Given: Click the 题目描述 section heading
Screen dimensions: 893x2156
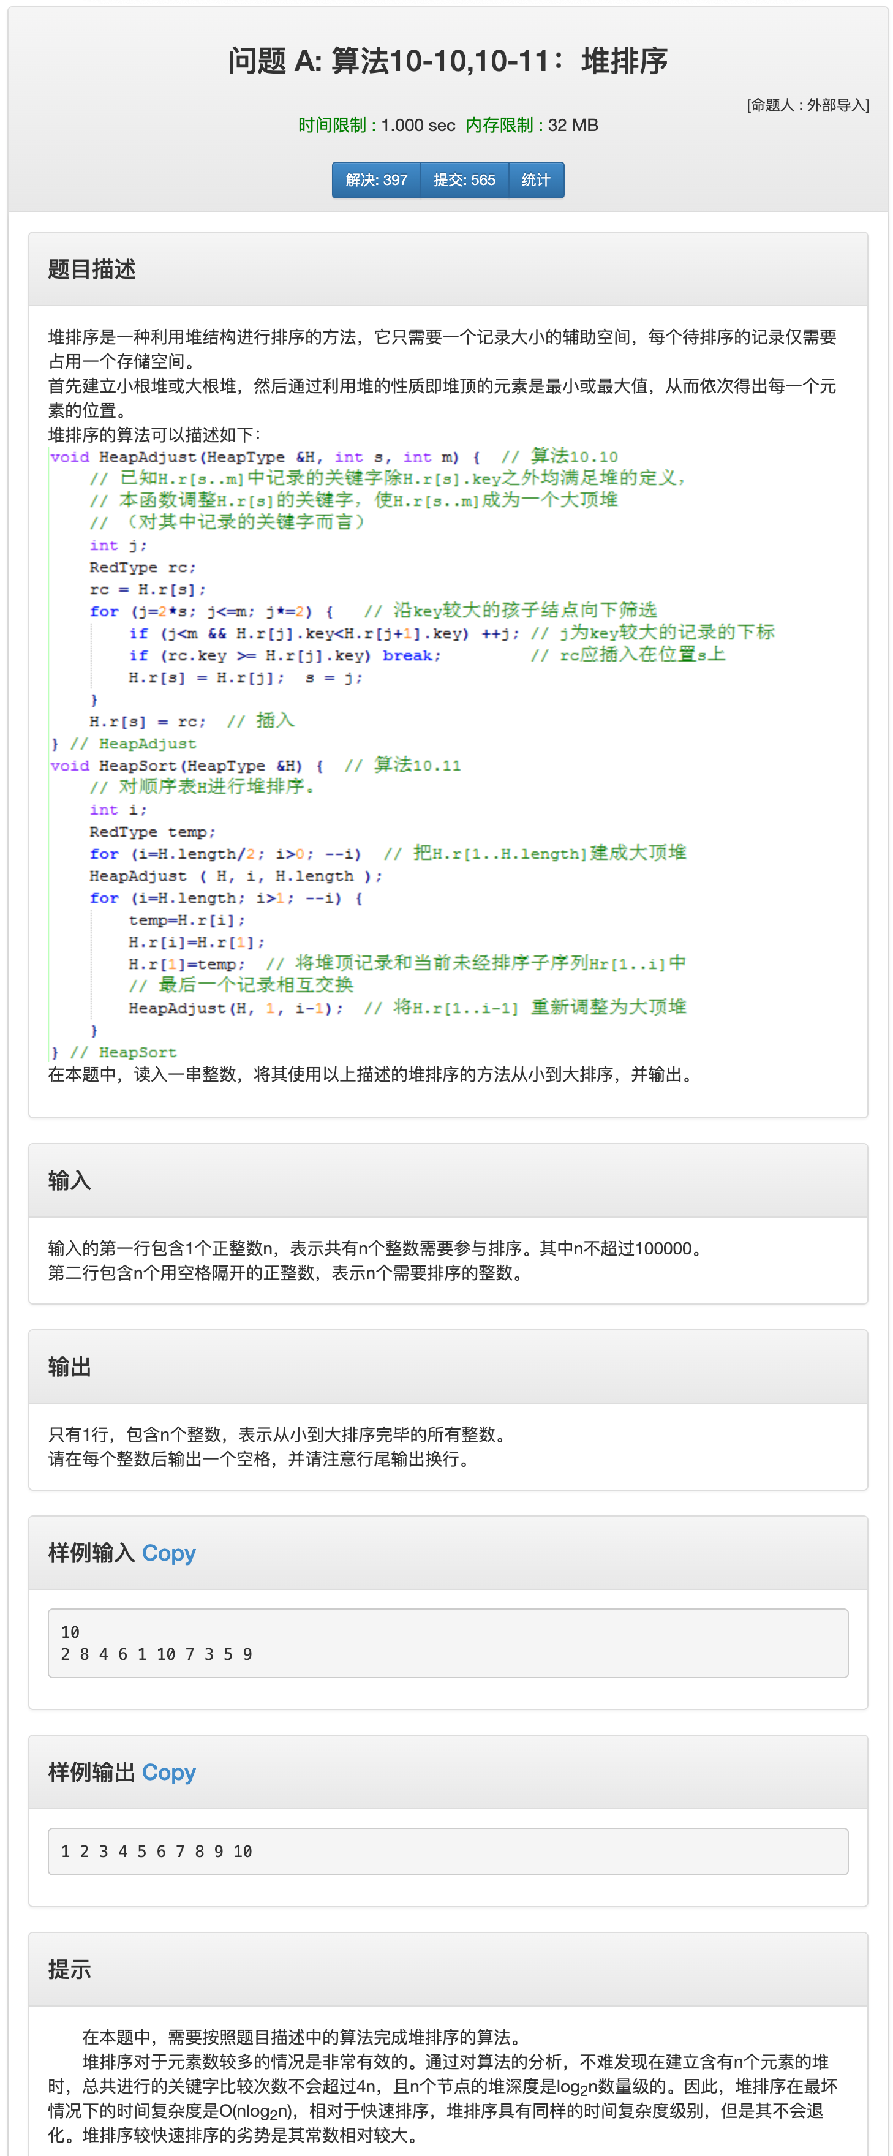Looking at the screenshot, I should point(92,269).
